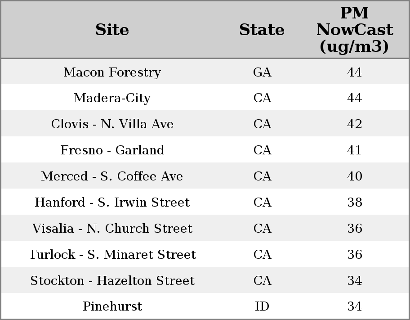Select the PM value 40

[354, 176]
